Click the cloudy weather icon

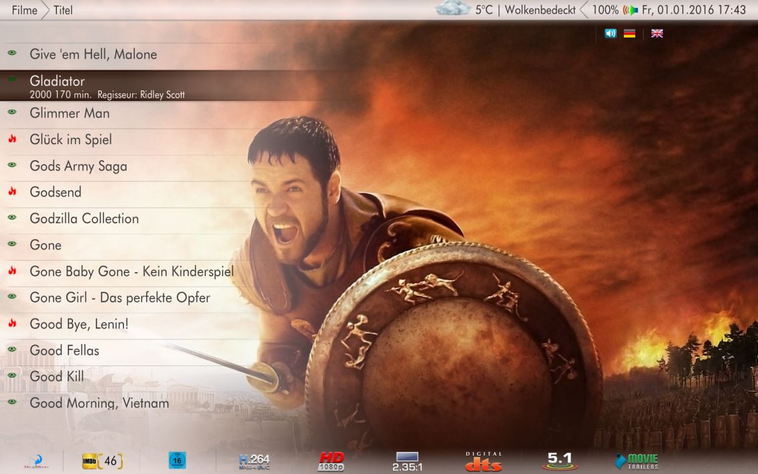click(x=453, y=8)
